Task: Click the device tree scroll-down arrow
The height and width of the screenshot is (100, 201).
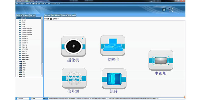Action: coord(42,76)
